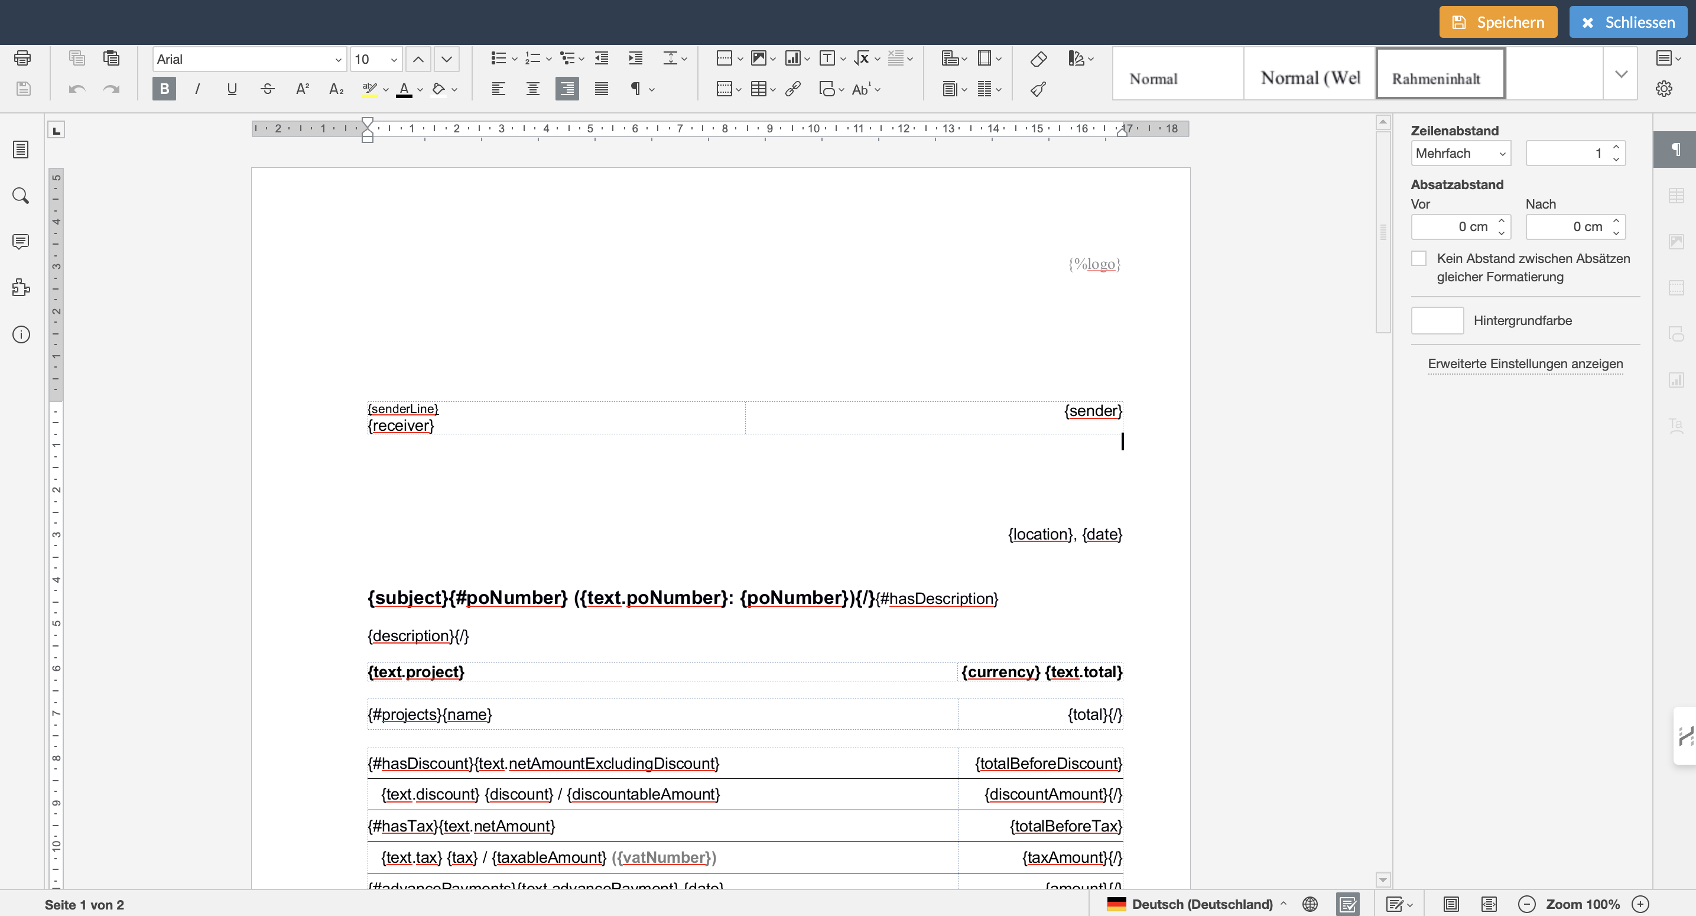The width and height of the screenshot is (1696, 916).
Task: Click Speichern button
Action: (x=1498, y=22)
